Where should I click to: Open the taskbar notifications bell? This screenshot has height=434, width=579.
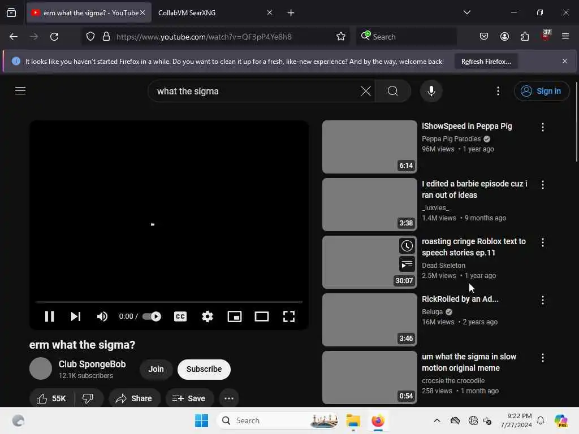pos(541,420)
